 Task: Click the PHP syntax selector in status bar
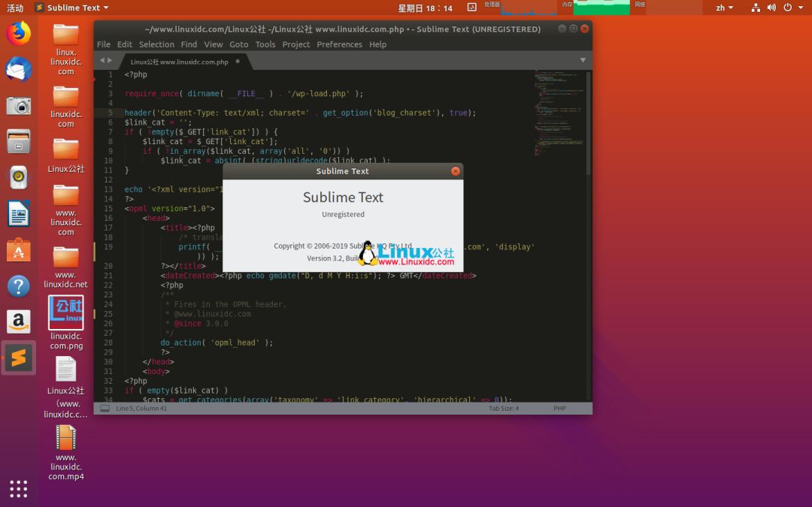point(559,408)
